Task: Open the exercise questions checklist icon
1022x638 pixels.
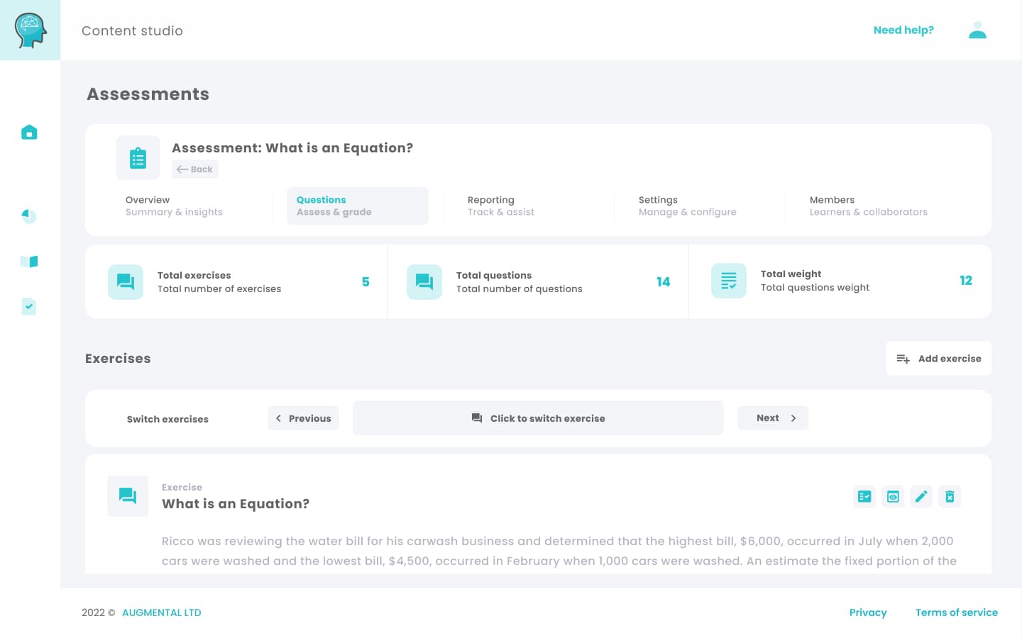Action: [x=864, y=496]
